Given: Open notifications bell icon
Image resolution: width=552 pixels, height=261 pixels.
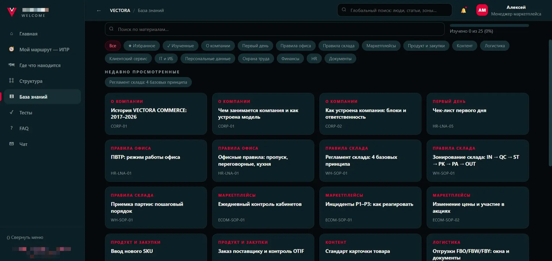Looking at the screenshot, I should [x=463, y=10].
